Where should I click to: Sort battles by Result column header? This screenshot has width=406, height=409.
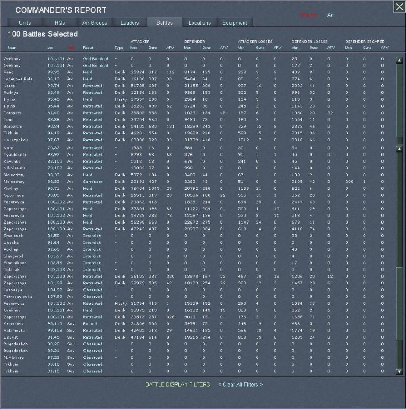tap(88, 48)
